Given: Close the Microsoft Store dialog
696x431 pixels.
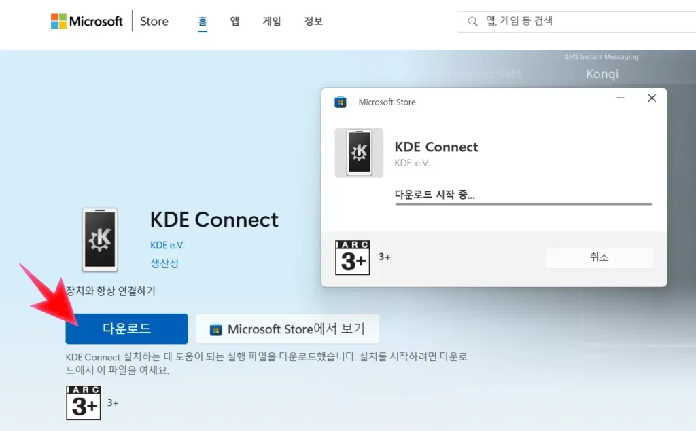Looking at the screenshot, I should coord(652,98).
